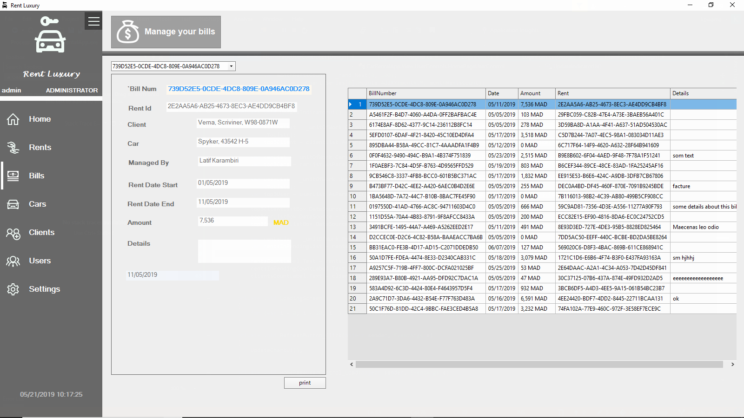Click the Cars vehicle icon
Screen dimensions: 744x418
pos(13,204)
